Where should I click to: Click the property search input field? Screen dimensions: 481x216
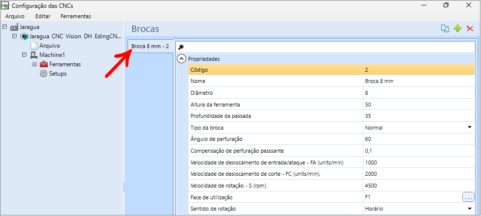tap(325, 47)
